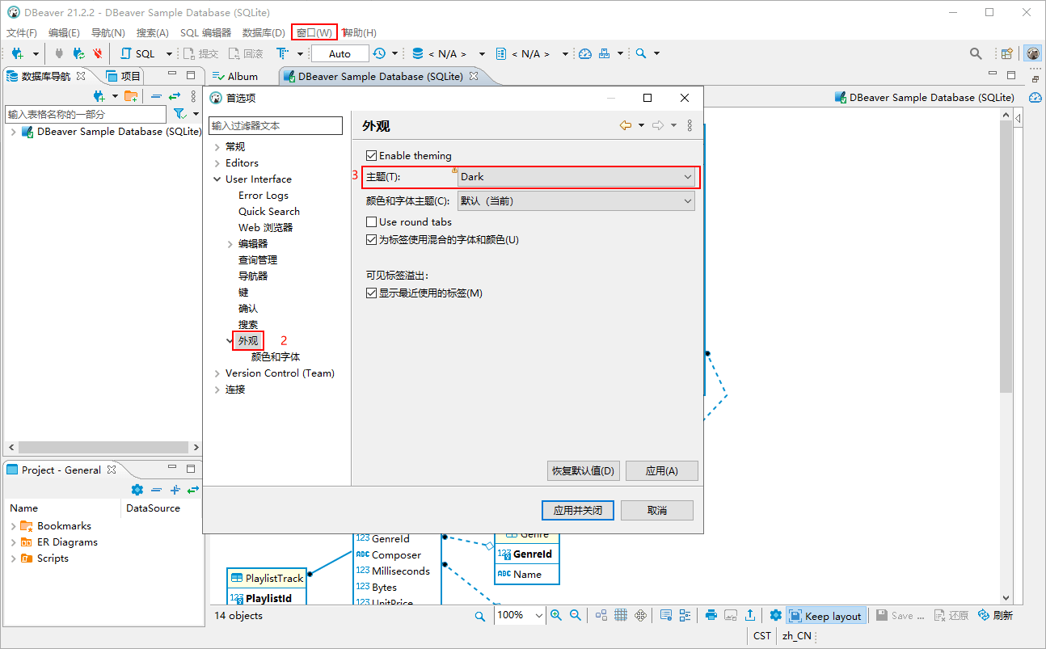
Task: Expand the 连接 preferences node
Action: [x=217, y=390]
